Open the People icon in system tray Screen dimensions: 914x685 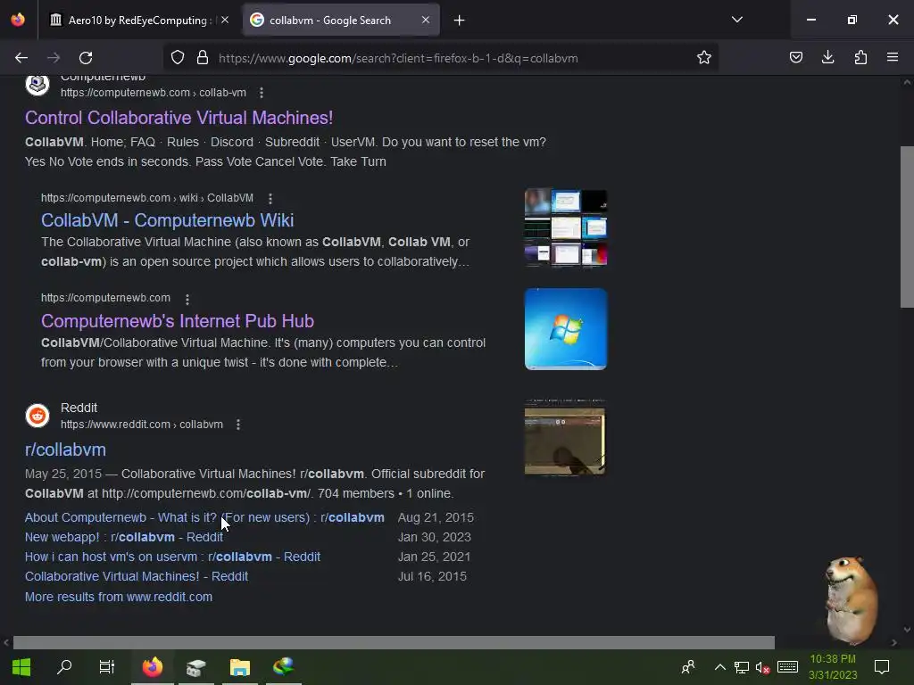(688, 667)
